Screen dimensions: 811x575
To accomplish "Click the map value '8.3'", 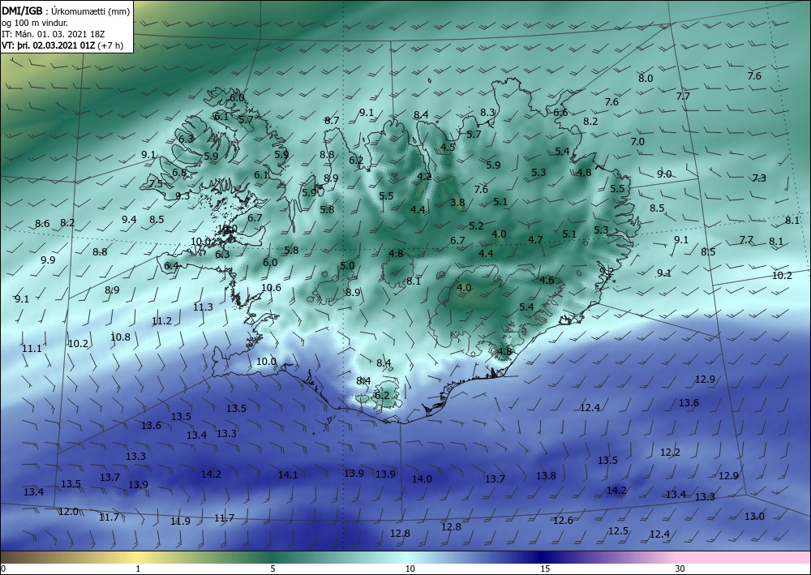I will 487,113.
